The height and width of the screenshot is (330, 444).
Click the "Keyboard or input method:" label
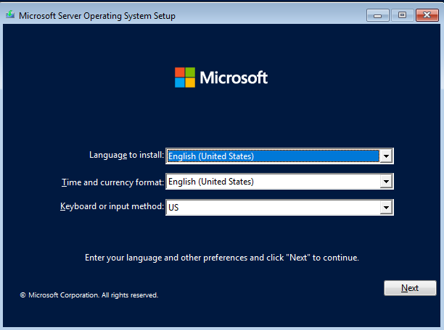(112, 206)
